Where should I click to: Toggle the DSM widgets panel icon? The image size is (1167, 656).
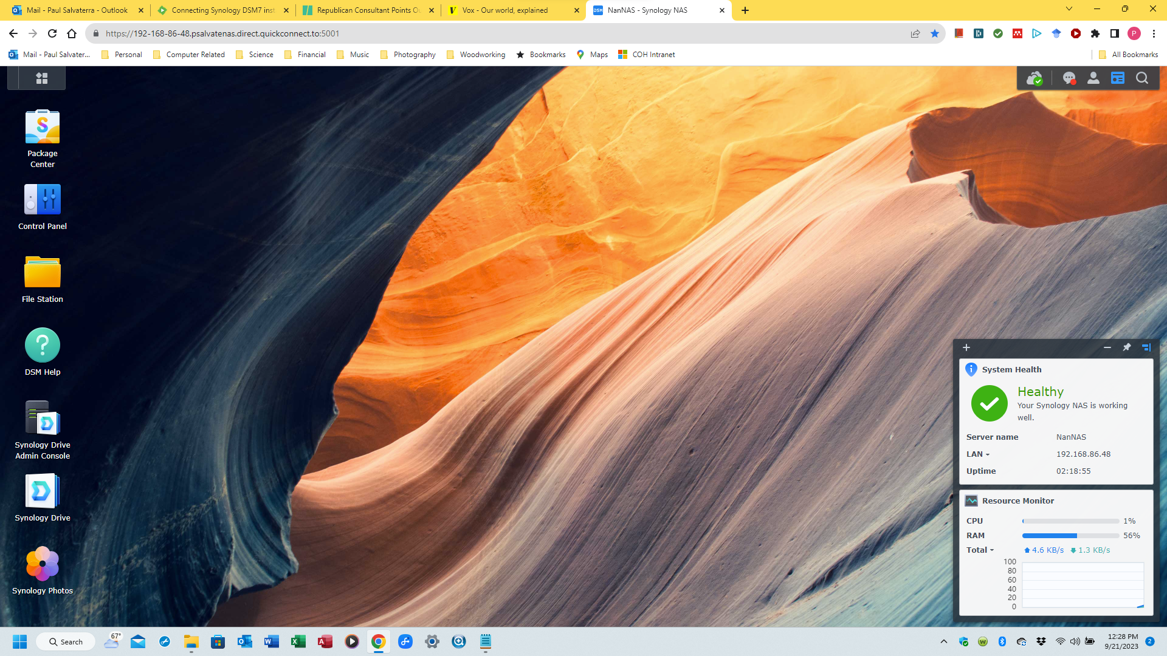point(1117,78)
